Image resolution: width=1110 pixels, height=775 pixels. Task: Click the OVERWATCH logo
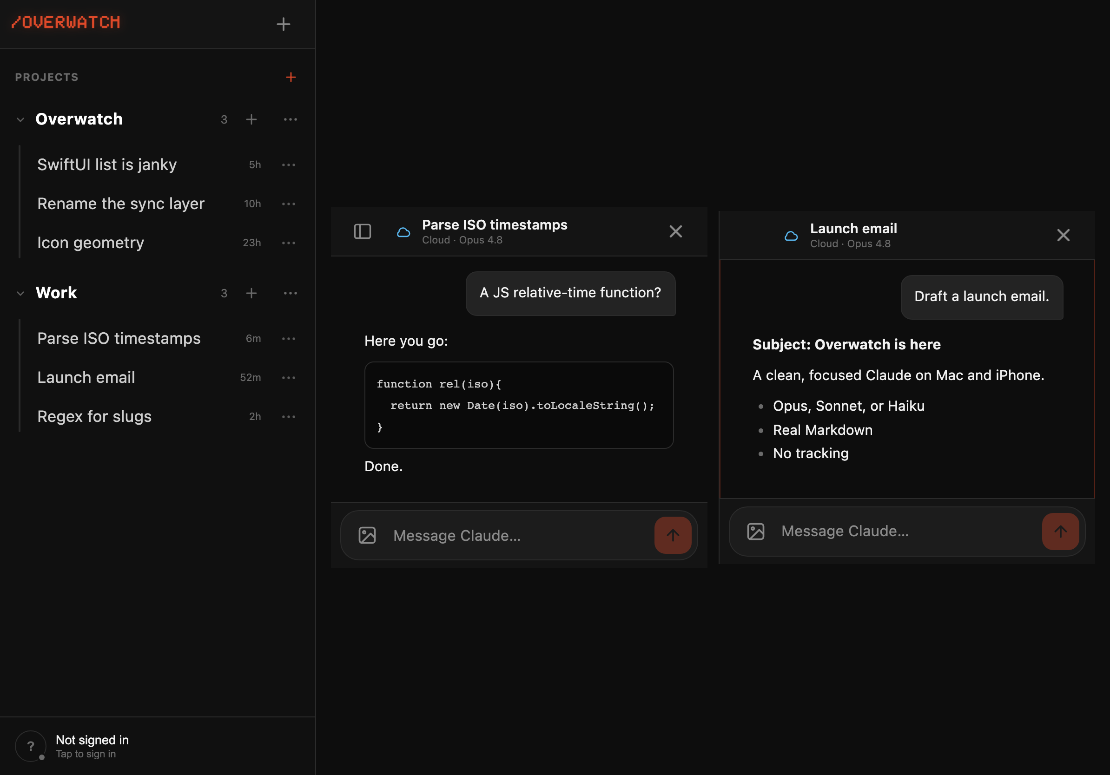[66, 22]
